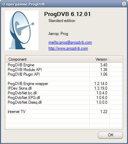The width and height of the screenshot is (128, 144).
Task: Select the ProgDVB Plugin API row
Action: click(64, 74)
